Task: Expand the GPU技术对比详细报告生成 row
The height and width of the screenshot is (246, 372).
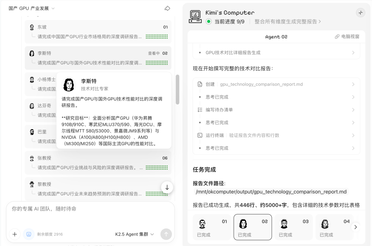Action: tap(276, 53)
